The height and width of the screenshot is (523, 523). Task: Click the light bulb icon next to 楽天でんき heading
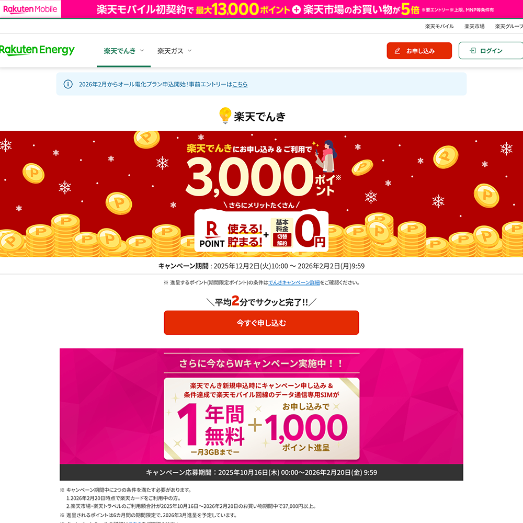[225, 116]
